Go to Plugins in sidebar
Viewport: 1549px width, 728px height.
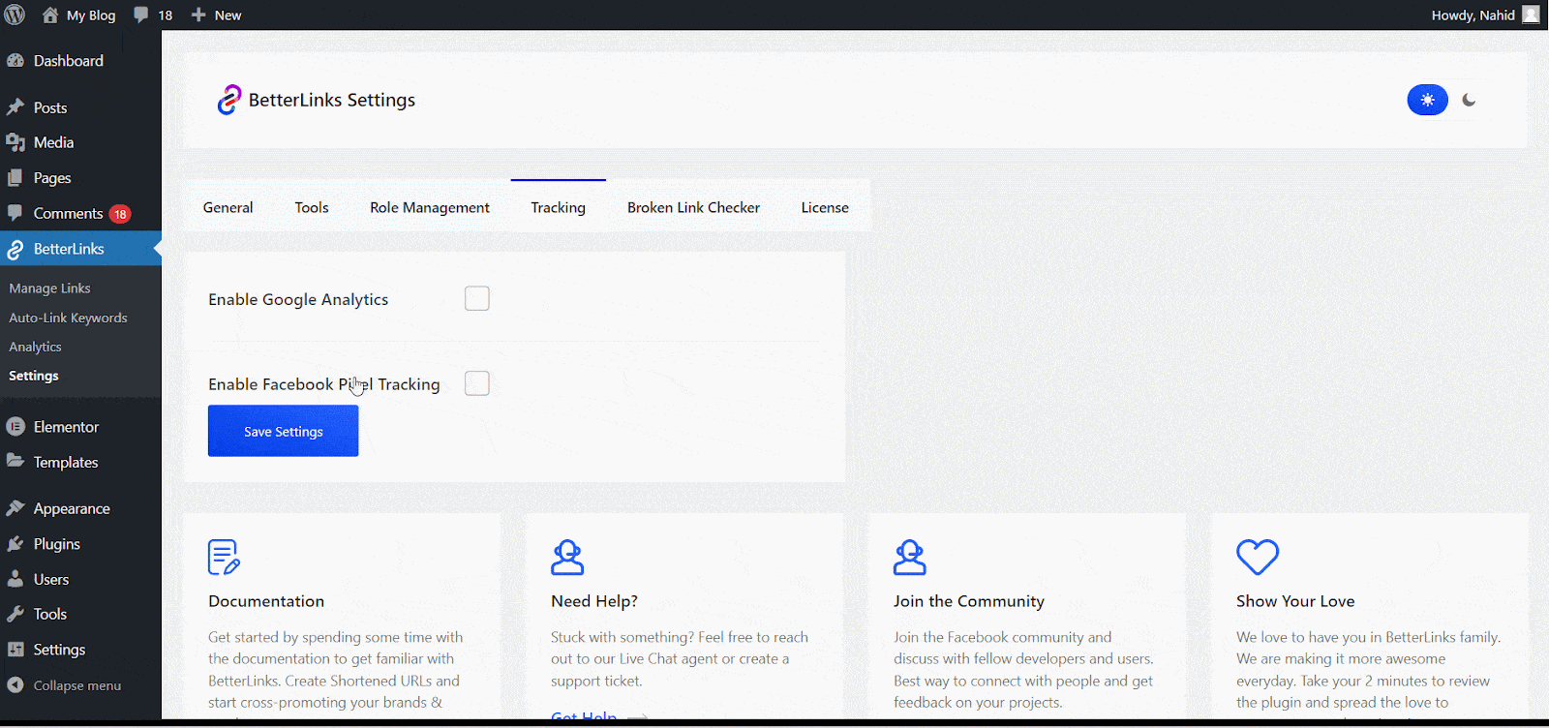(x=56, y=544)
